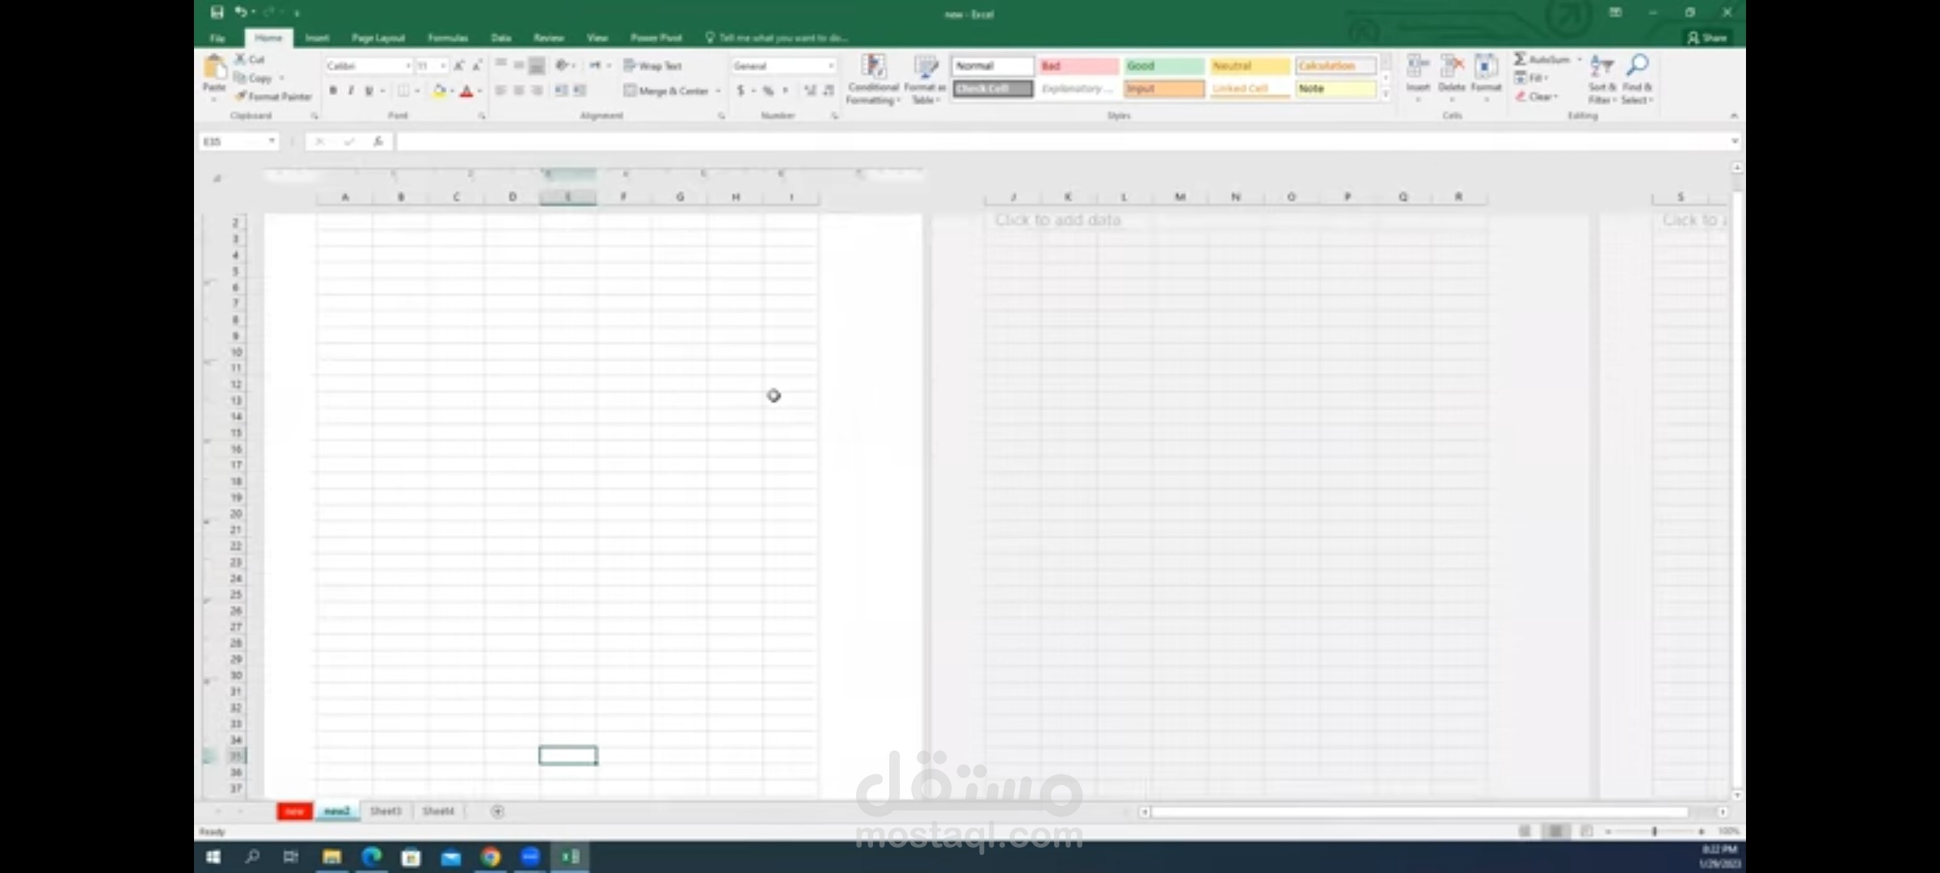Switch to the Page Layout ribbon tab
This screenshot has height=873, width=1940.
[x=377, y=38]
